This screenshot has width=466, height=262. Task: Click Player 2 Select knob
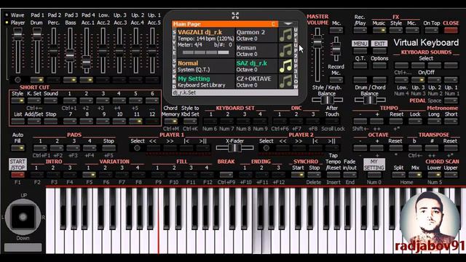point(266,148)
